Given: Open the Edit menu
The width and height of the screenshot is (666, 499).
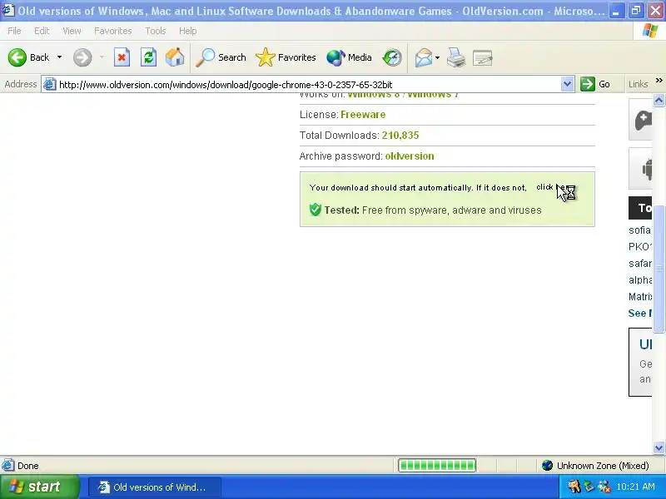Looking at the screenshot, I should click(42, 31).
